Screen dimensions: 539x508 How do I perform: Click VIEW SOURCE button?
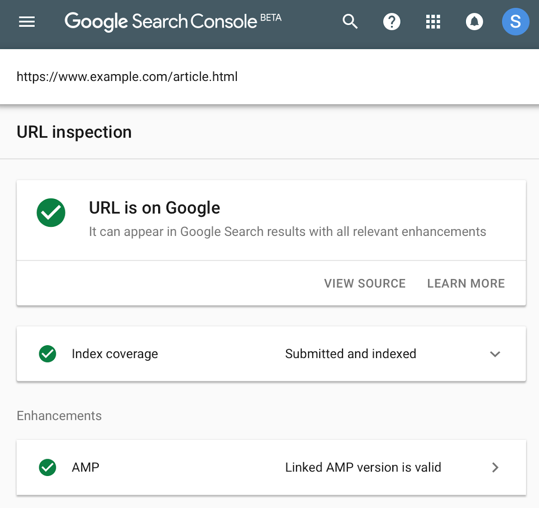pyautogui.click(x=365, y=283)
